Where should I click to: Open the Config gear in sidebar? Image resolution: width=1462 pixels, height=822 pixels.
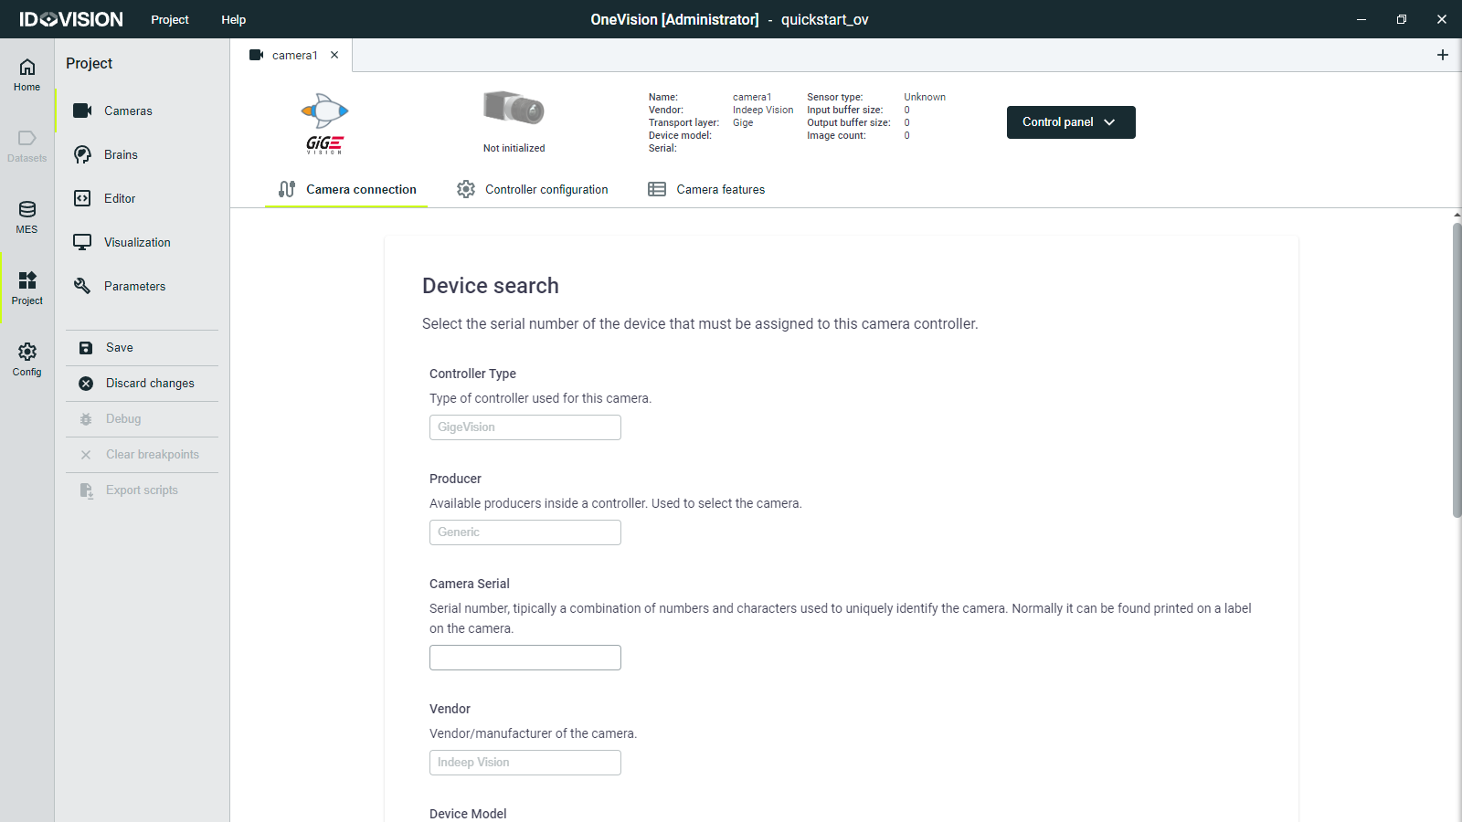point(27,353)
